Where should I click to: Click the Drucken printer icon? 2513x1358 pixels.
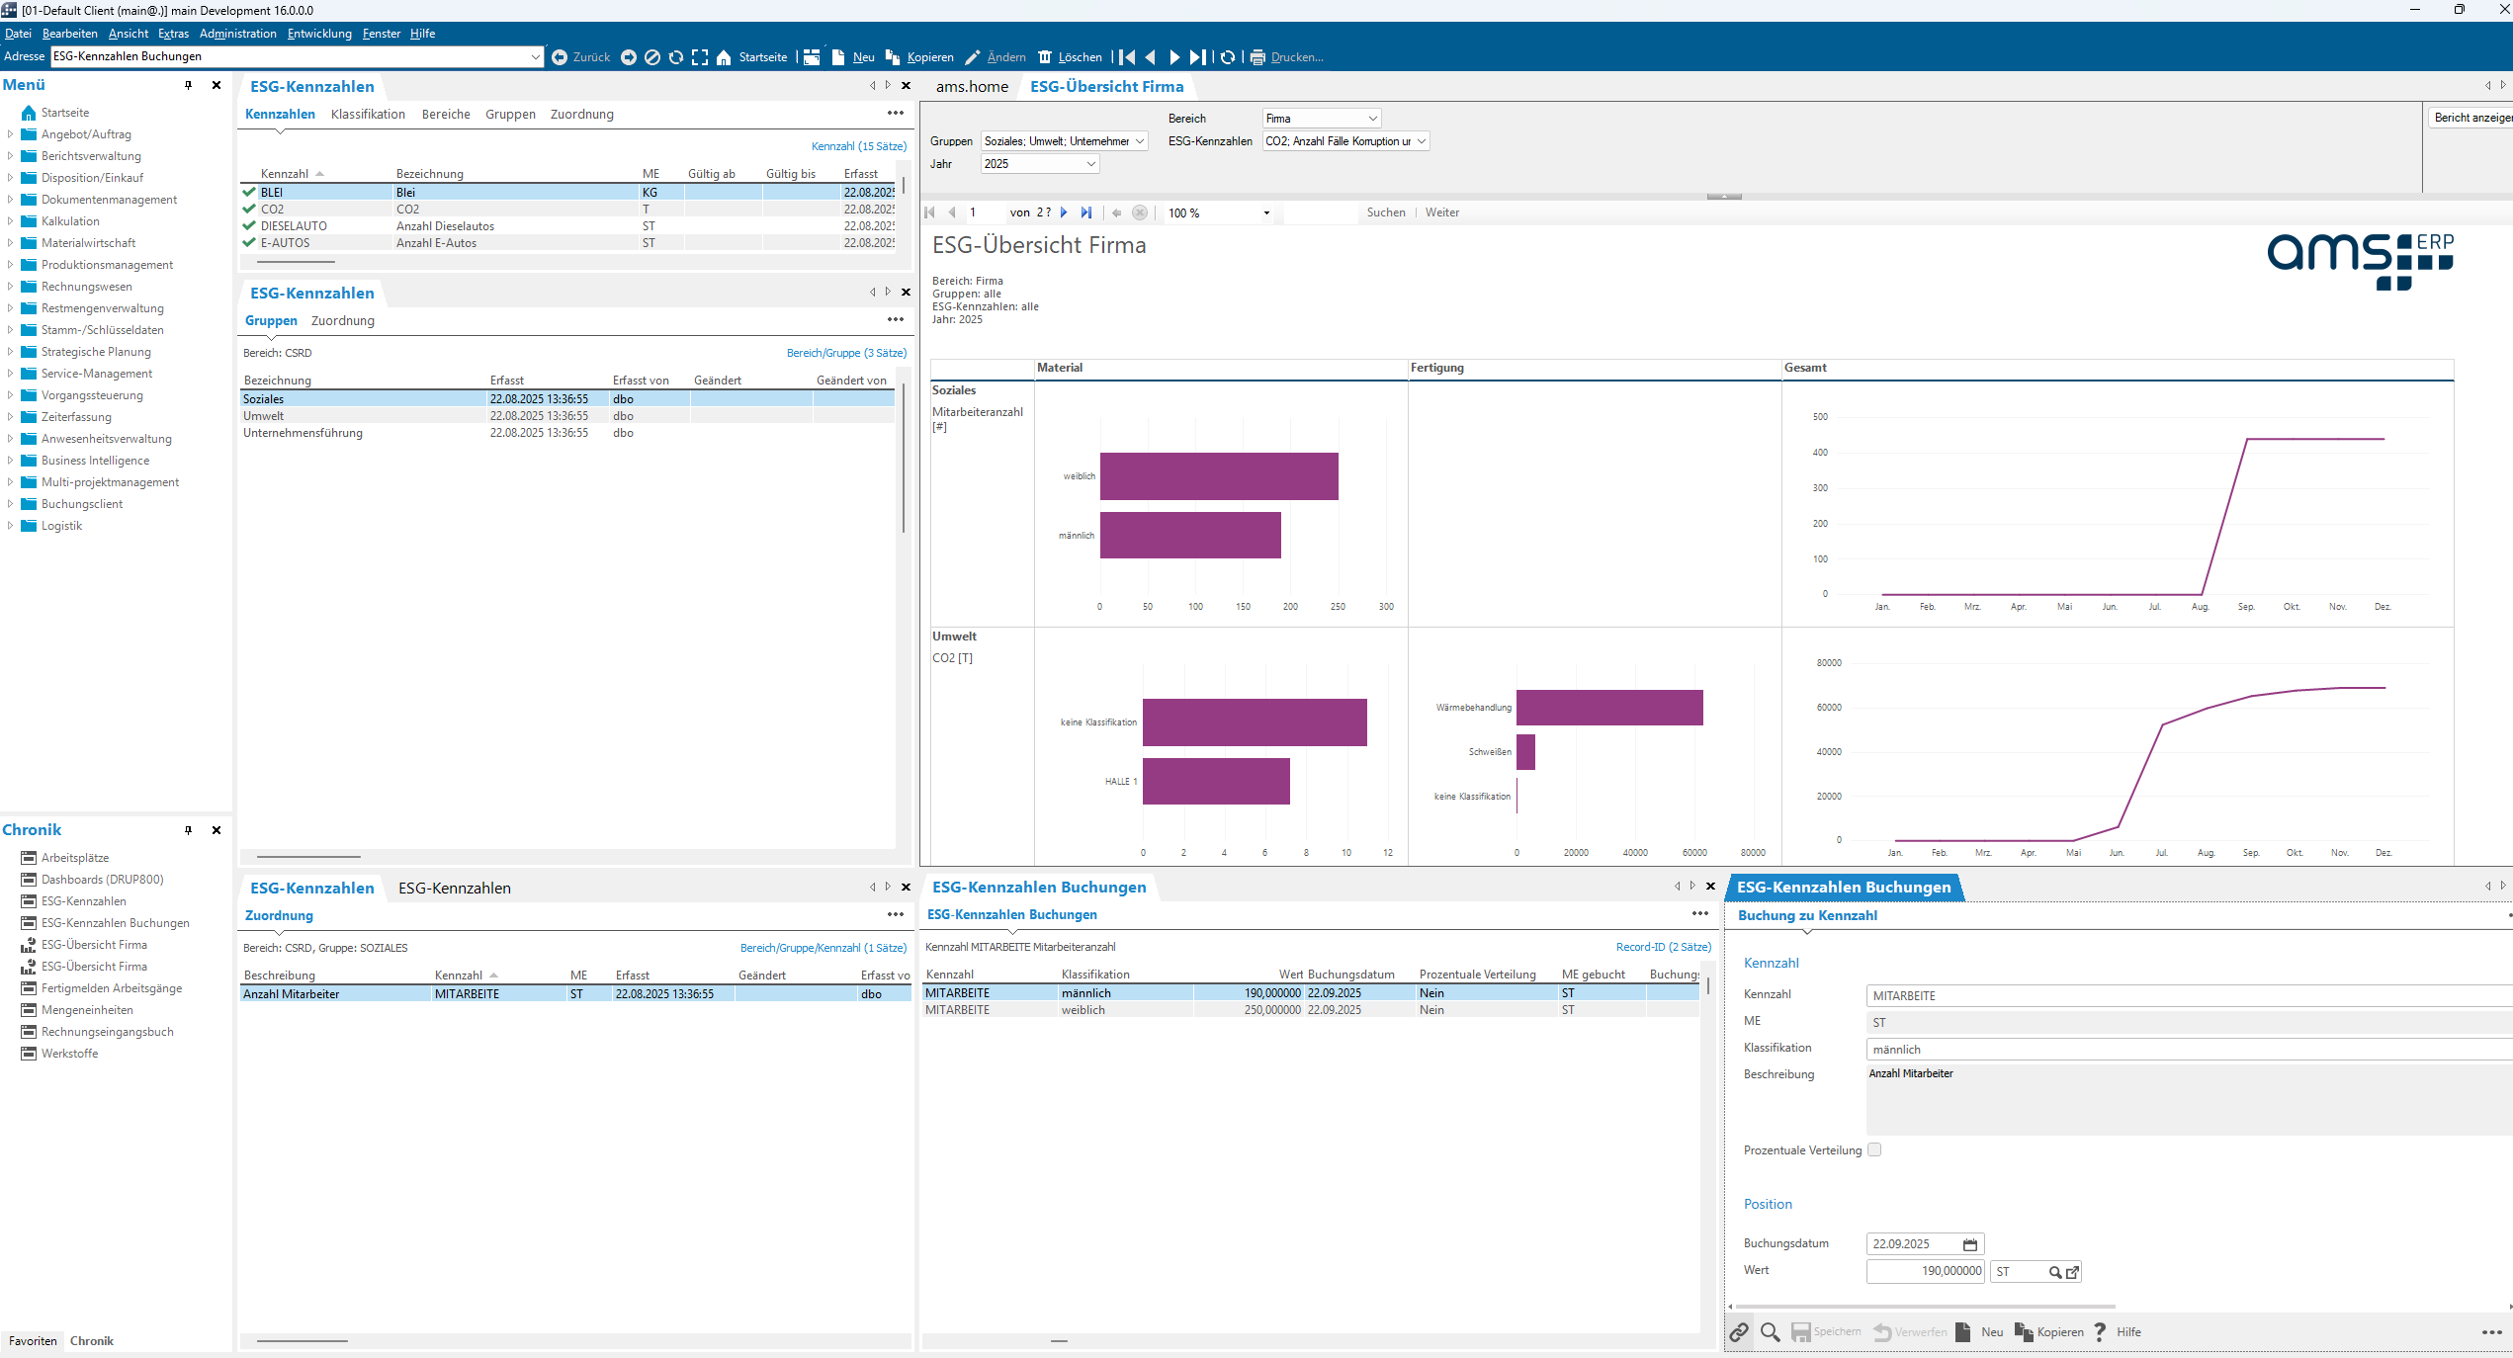(x=1257, y=57)
